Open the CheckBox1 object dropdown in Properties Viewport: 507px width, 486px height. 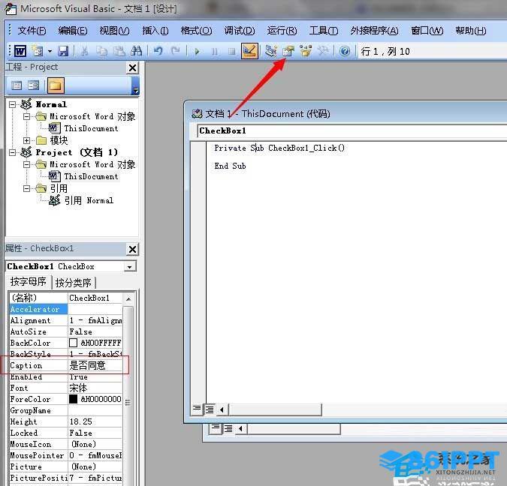click(130, 267)
